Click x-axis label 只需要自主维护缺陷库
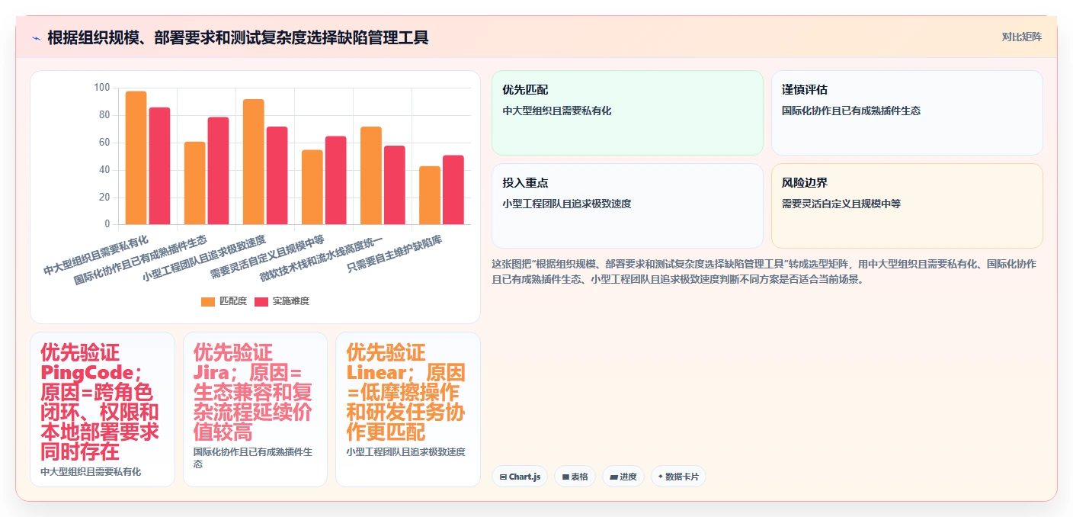The image size is (1073, 517). (395, 255)
